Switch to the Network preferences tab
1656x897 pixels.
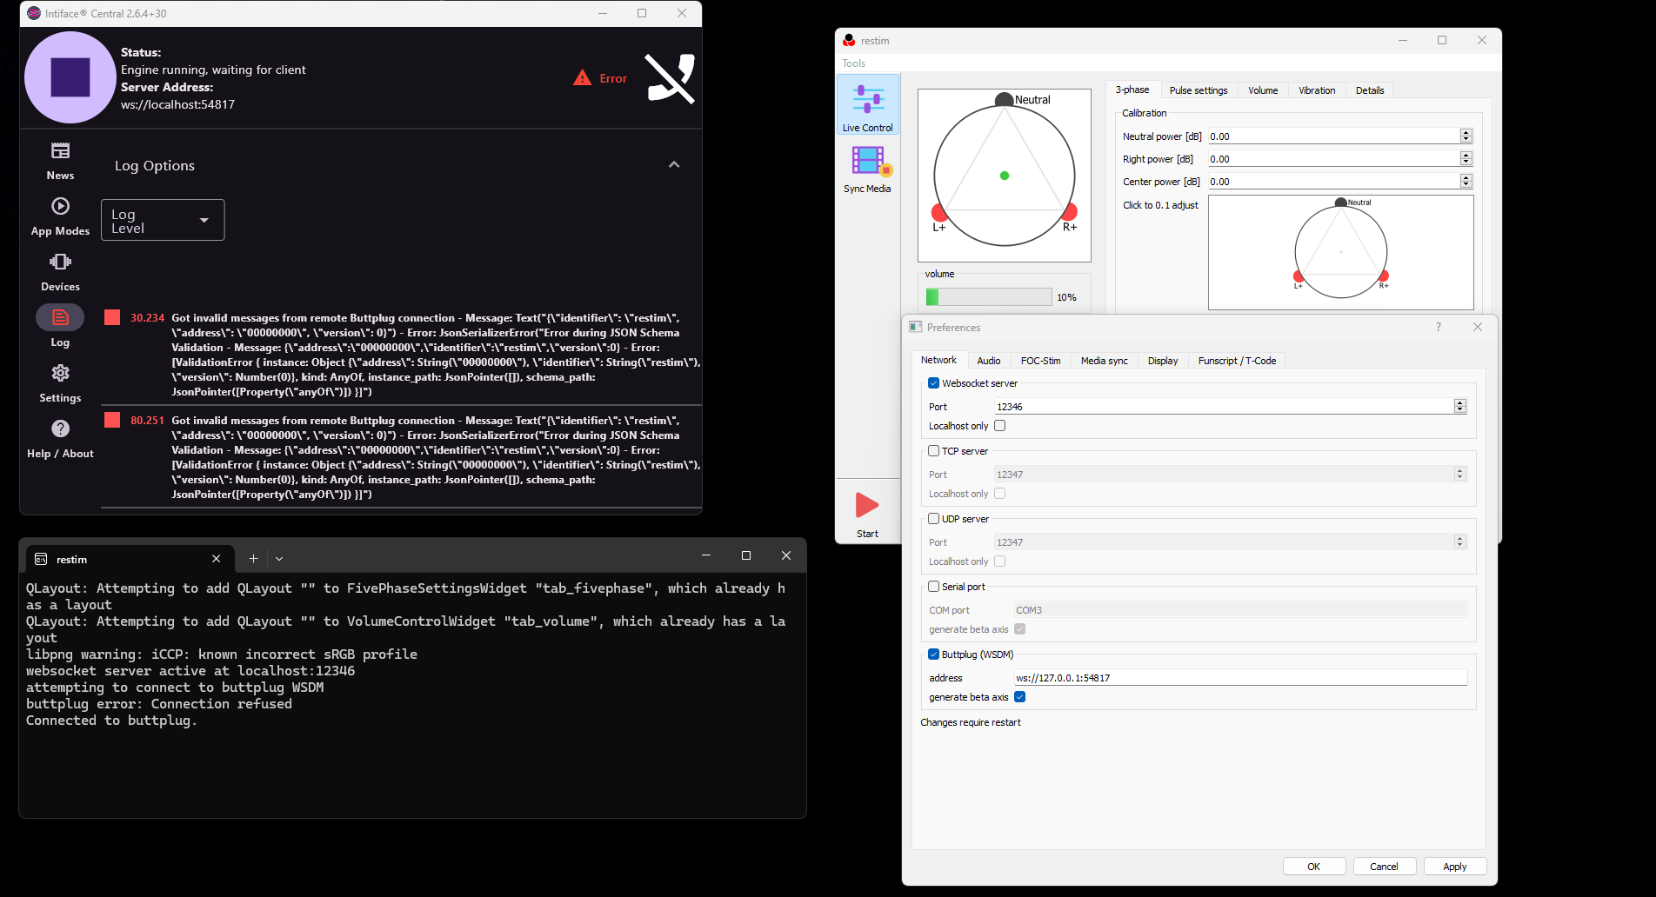pyautogui.click(x=938, y=360)
